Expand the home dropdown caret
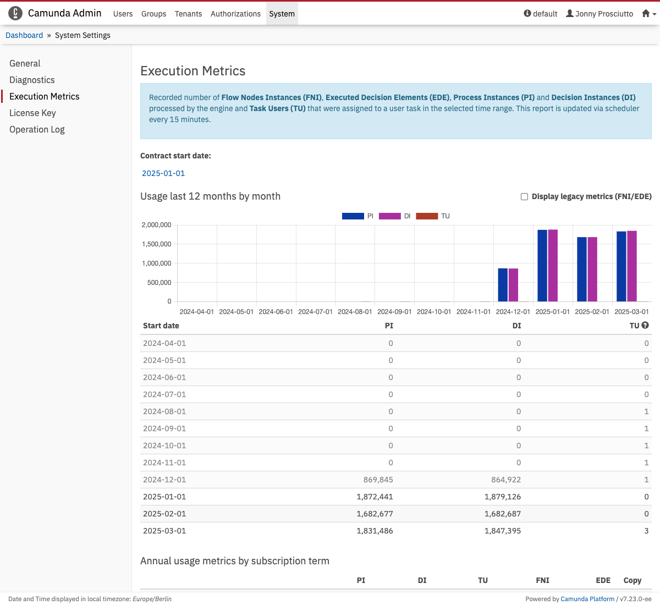 pos(654,14)
